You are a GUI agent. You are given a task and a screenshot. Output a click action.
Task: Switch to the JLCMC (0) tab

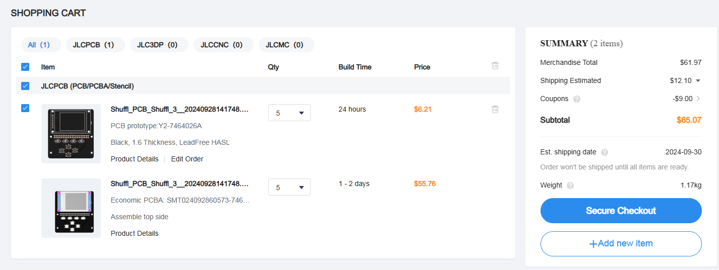coord(286,45)
